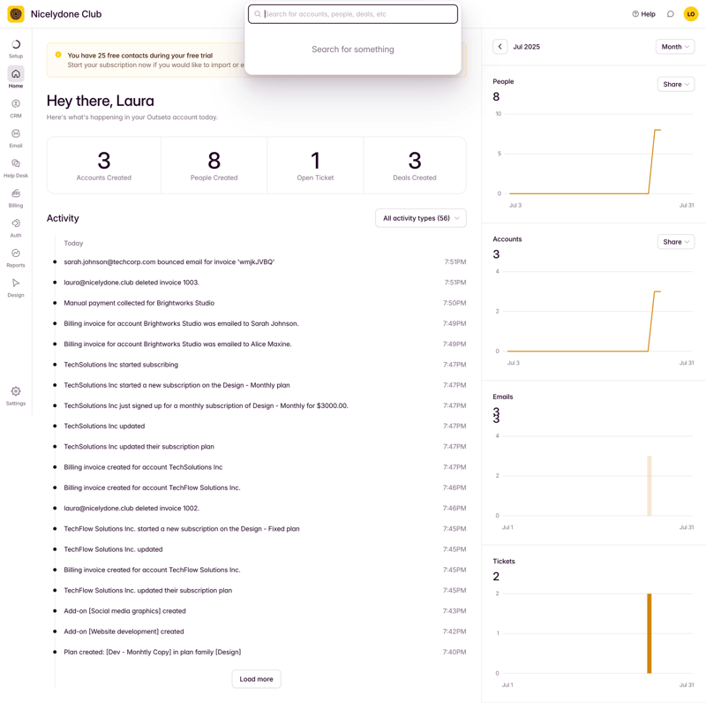Open Help from the top bar

click(643, 14)
